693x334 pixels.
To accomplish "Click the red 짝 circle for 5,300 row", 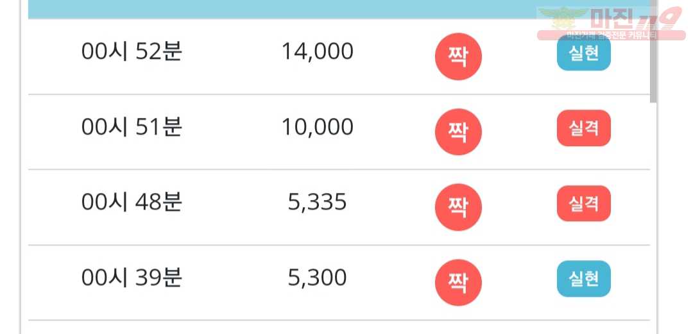I will click(x=458, y=283).
